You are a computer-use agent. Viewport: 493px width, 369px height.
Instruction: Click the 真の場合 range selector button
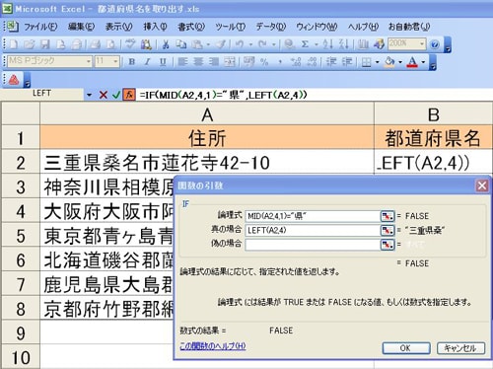[x=387, y=230]
